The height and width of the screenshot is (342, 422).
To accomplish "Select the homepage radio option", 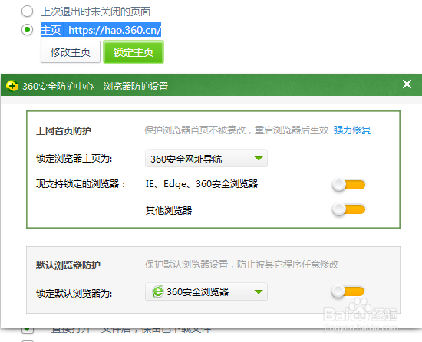I will click(27, 30).
